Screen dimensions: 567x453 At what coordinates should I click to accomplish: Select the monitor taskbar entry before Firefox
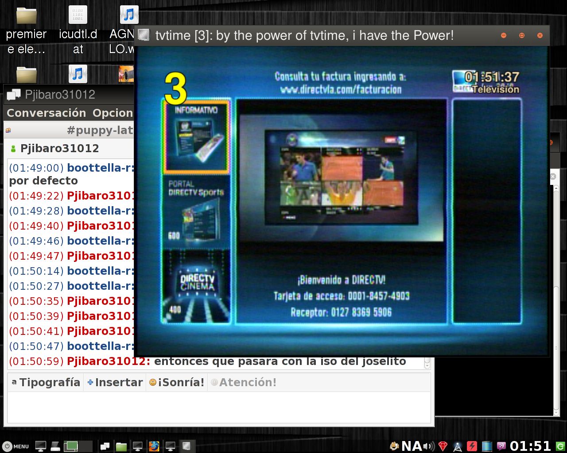pos(138,446)
